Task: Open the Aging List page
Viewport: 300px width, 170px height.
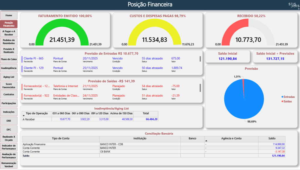Action: tap(9, 77)
